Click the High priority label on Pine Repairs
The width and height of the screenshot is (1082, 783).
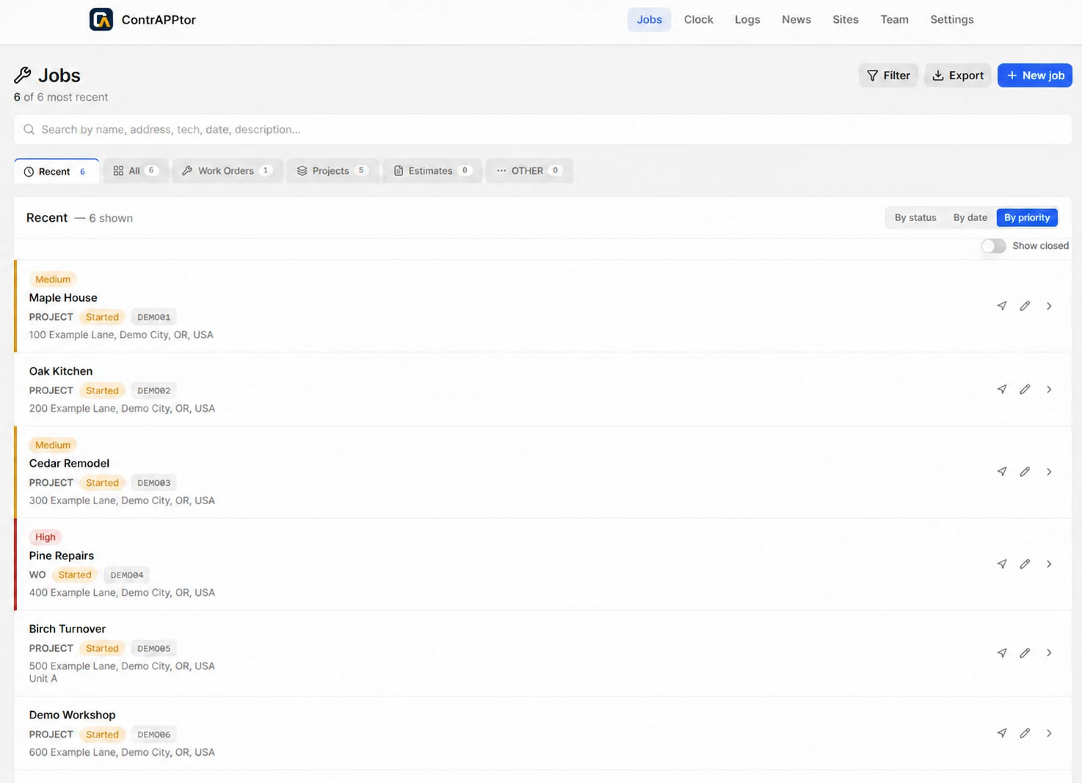coord(46,537)
